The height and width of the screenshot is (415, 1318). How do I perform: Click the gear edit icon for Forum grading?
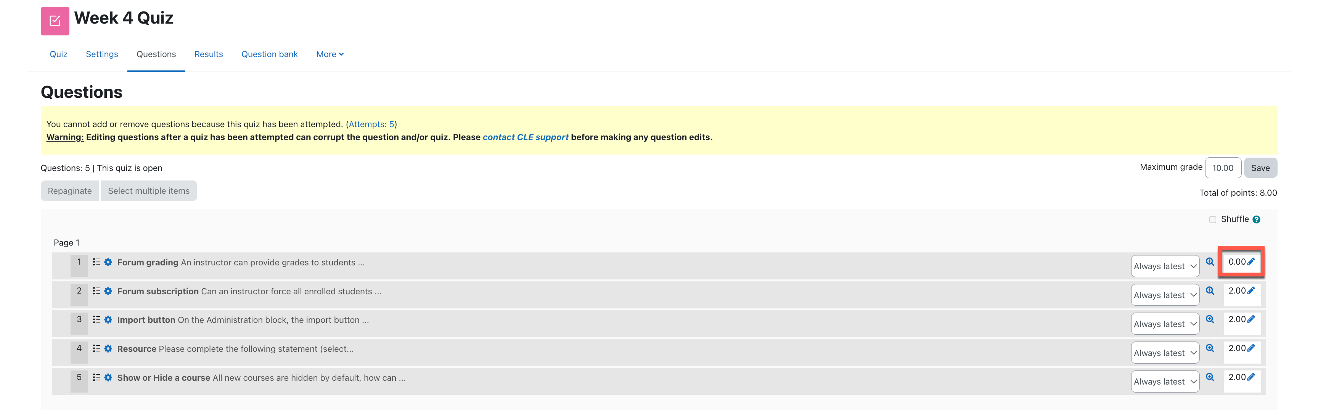coord(108,262)
